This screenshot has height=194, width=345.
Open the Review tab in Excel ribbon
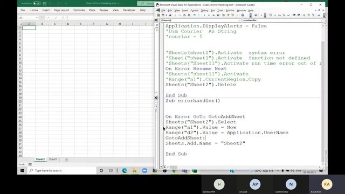[103, 10]
